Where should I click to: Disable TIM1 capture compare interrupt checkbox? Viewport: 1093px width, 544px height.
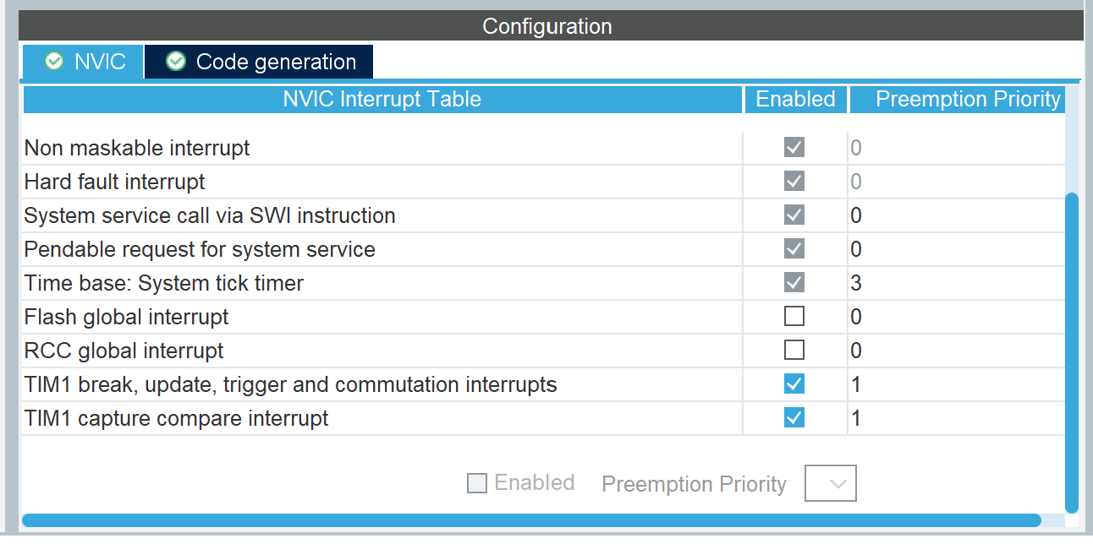[794, 418]
